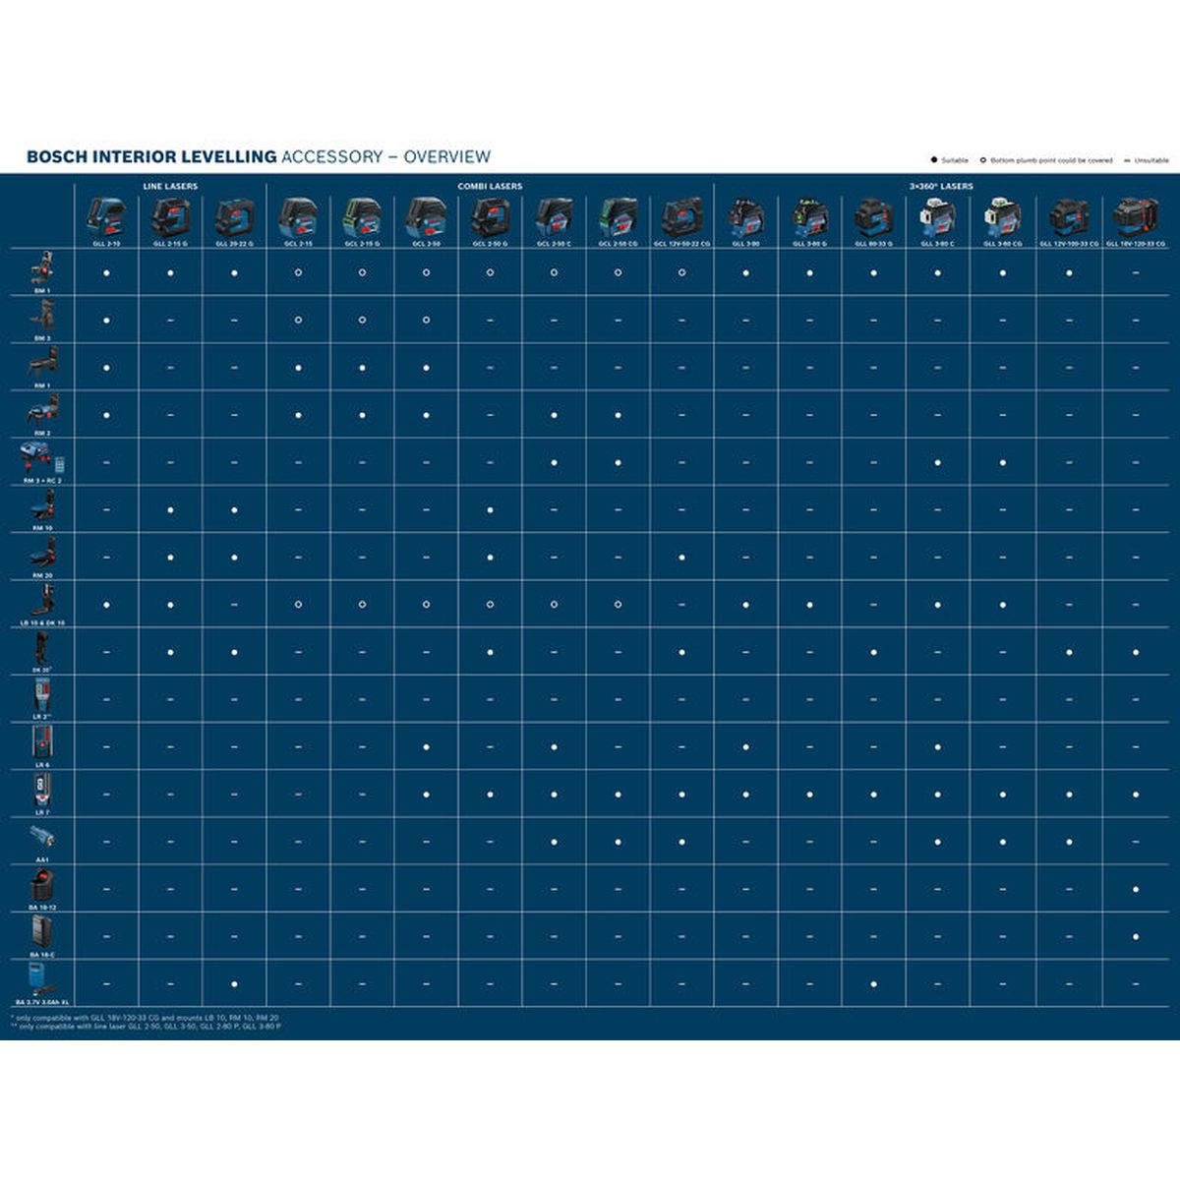Click the BA 18-C accessory image
Image resolution: width=1180 pixels, height=1180 pixels.
tap(42, 933)
